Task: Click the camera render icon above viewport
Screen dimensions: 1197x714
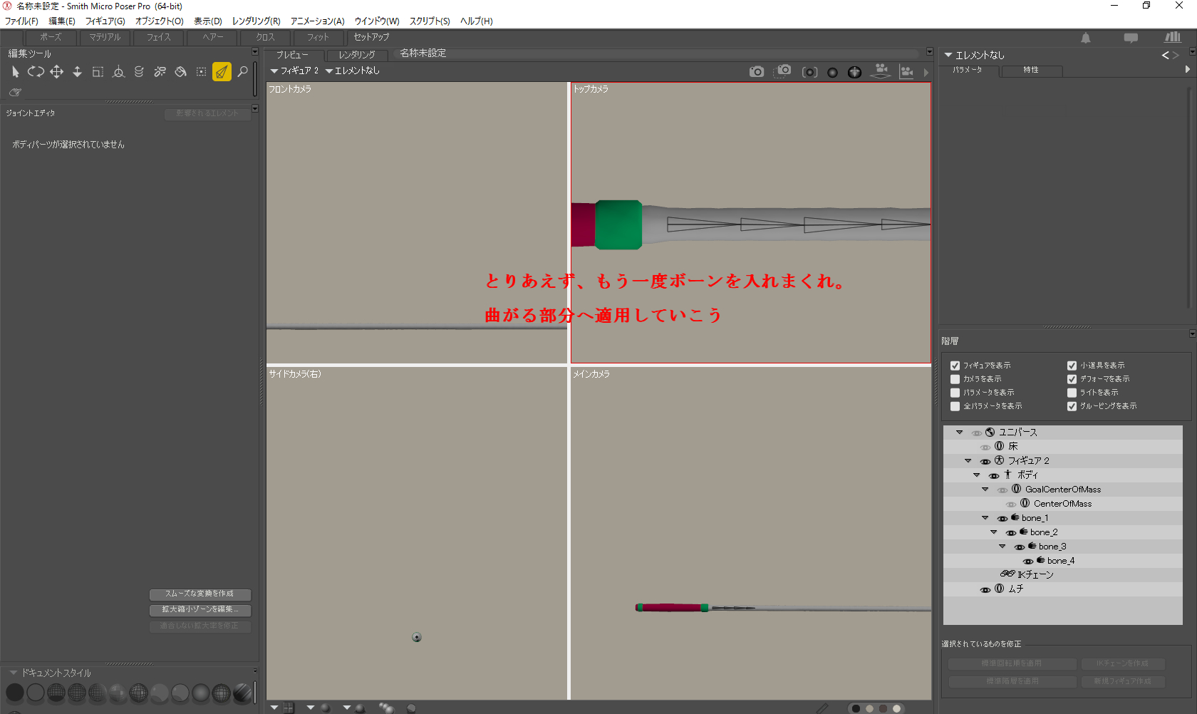Action: (x=756, y=72)
